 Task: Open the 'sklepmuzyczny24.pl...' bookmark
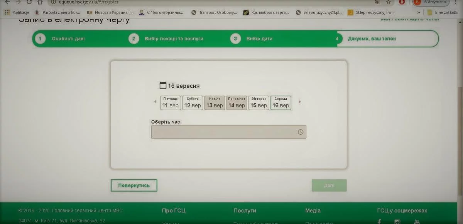[x=319, y=12]
